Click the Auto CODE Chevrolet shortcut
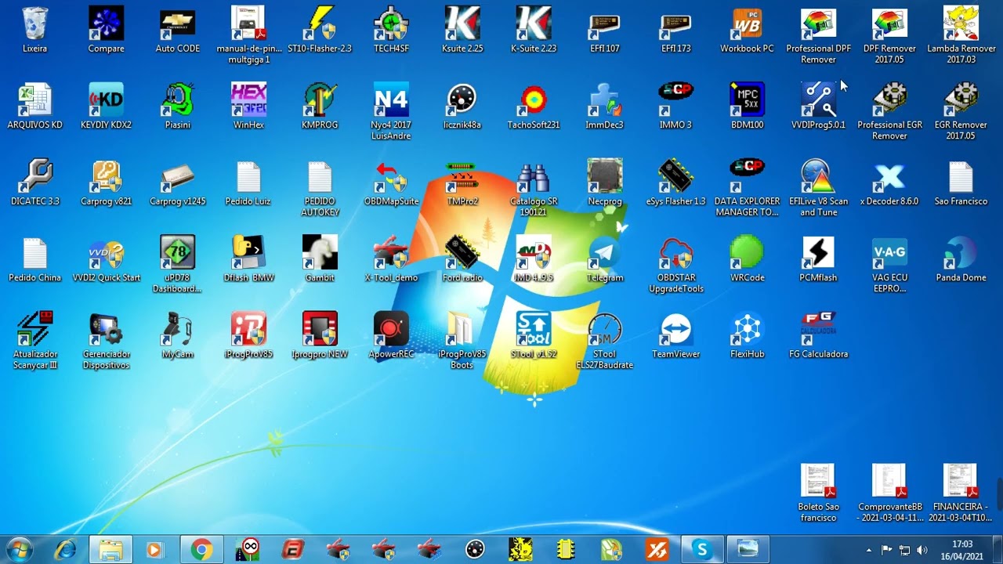The width and height of the screenshot is (1003, 564). [x=178, y=23]
